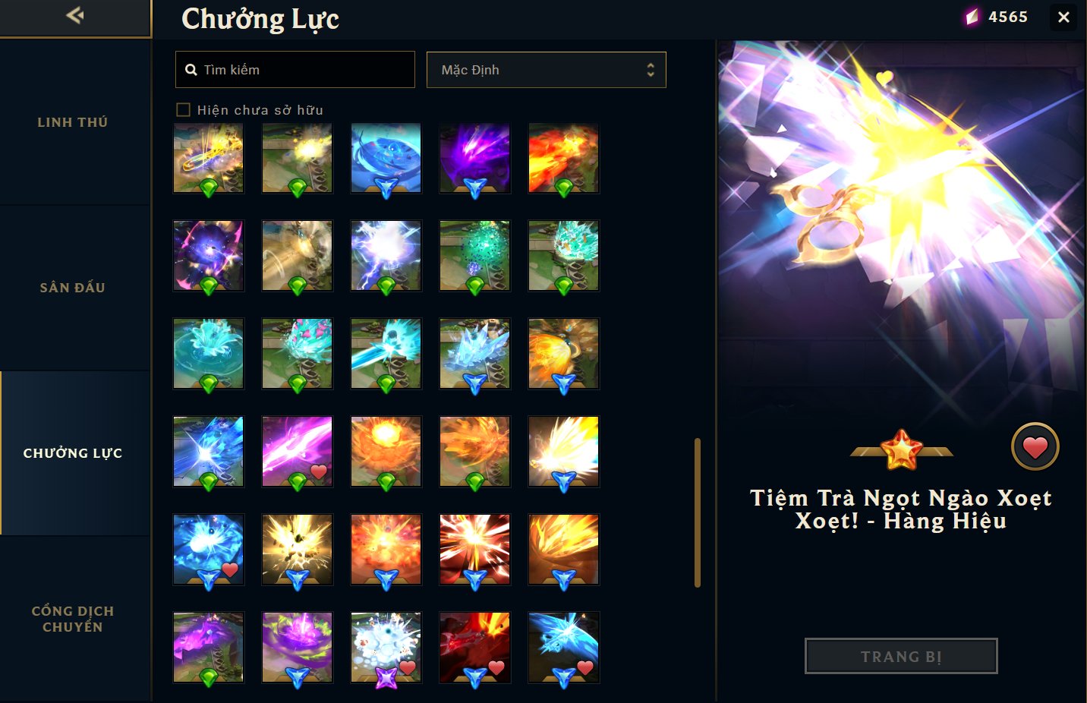
Task: Open the Sân Đấu tab
Action: point(73,288)
